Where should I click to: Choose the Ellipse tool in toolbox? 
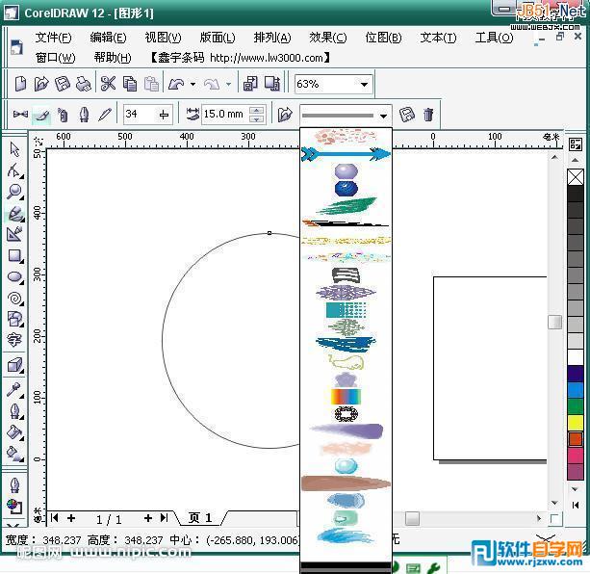tap(14, 277)
